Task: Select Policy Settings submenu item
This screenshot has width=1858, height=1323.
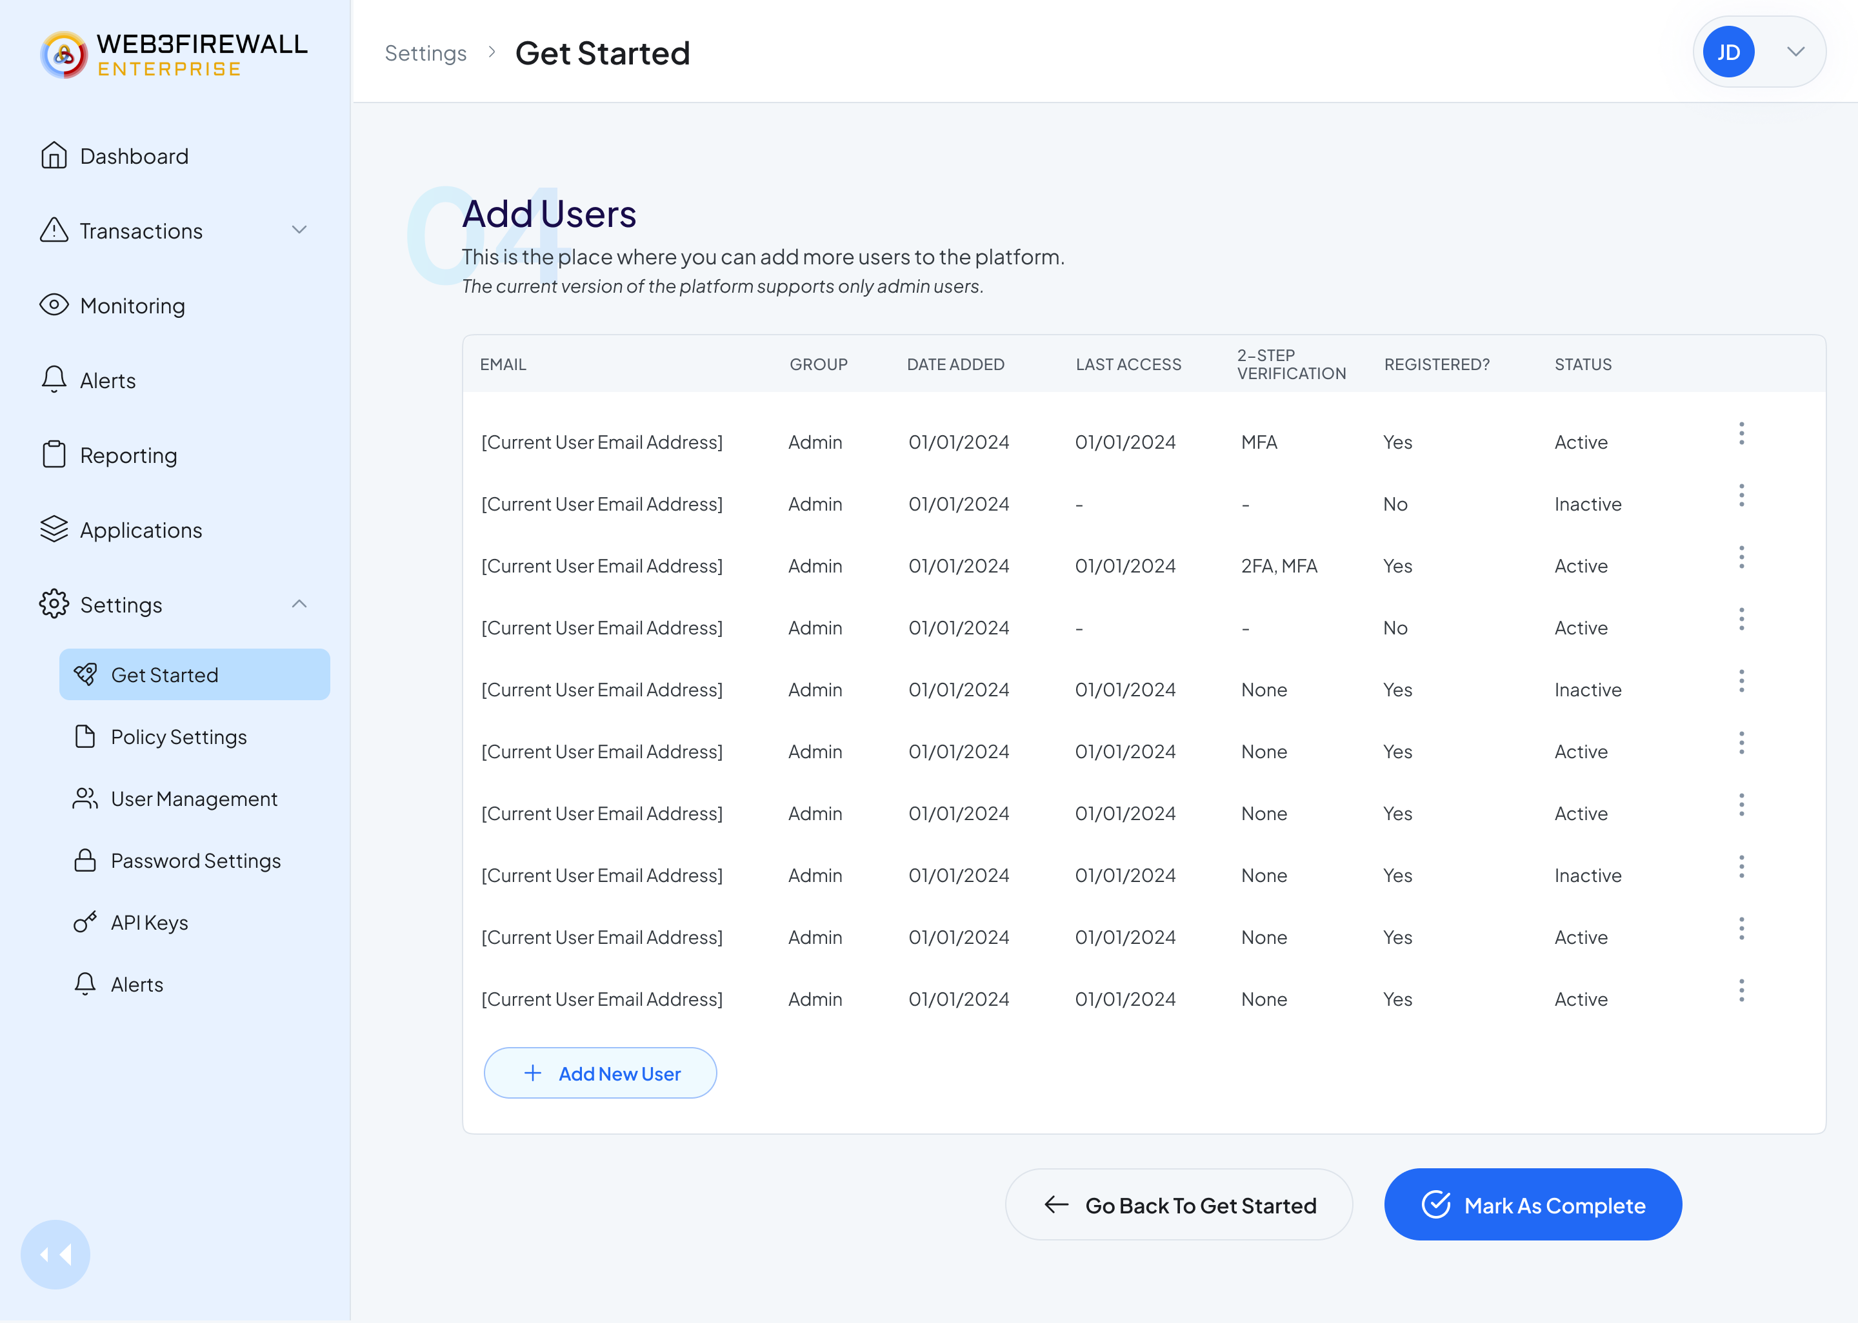Action: [195, 736]
